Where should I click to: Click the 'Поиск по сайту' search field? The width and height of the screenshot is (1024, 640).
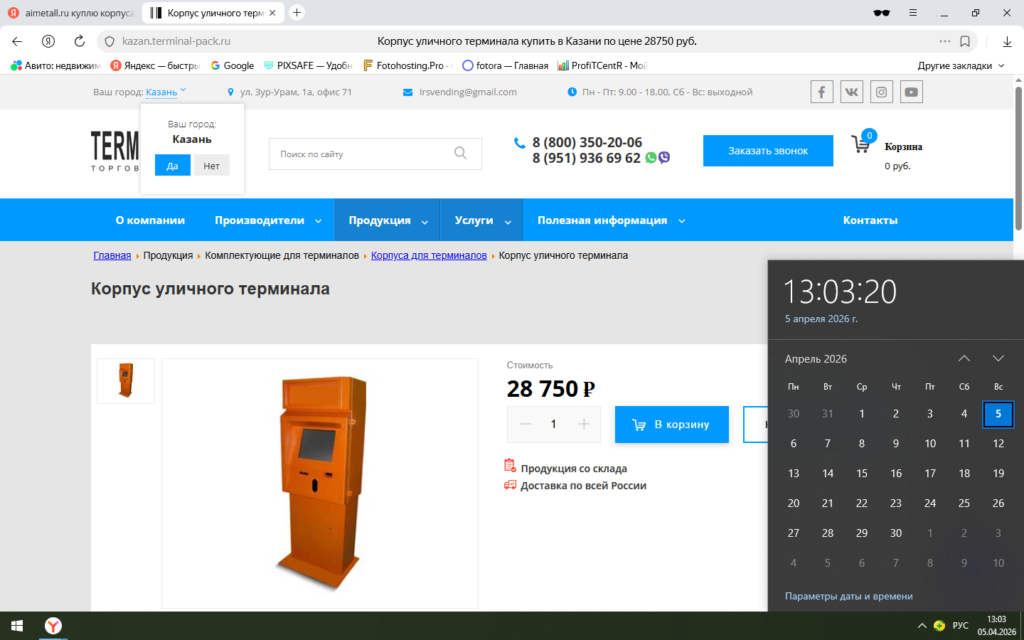(375, 154)
